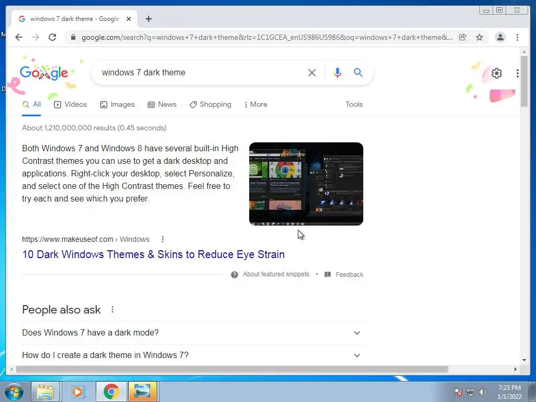Click the Google doodle logo
536x402 pixels.
pyautogui.click(x=44, y=72)
